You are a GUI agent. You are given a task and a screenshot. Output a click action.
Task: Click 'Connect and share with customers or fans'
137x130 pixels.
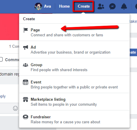(67, 35)
